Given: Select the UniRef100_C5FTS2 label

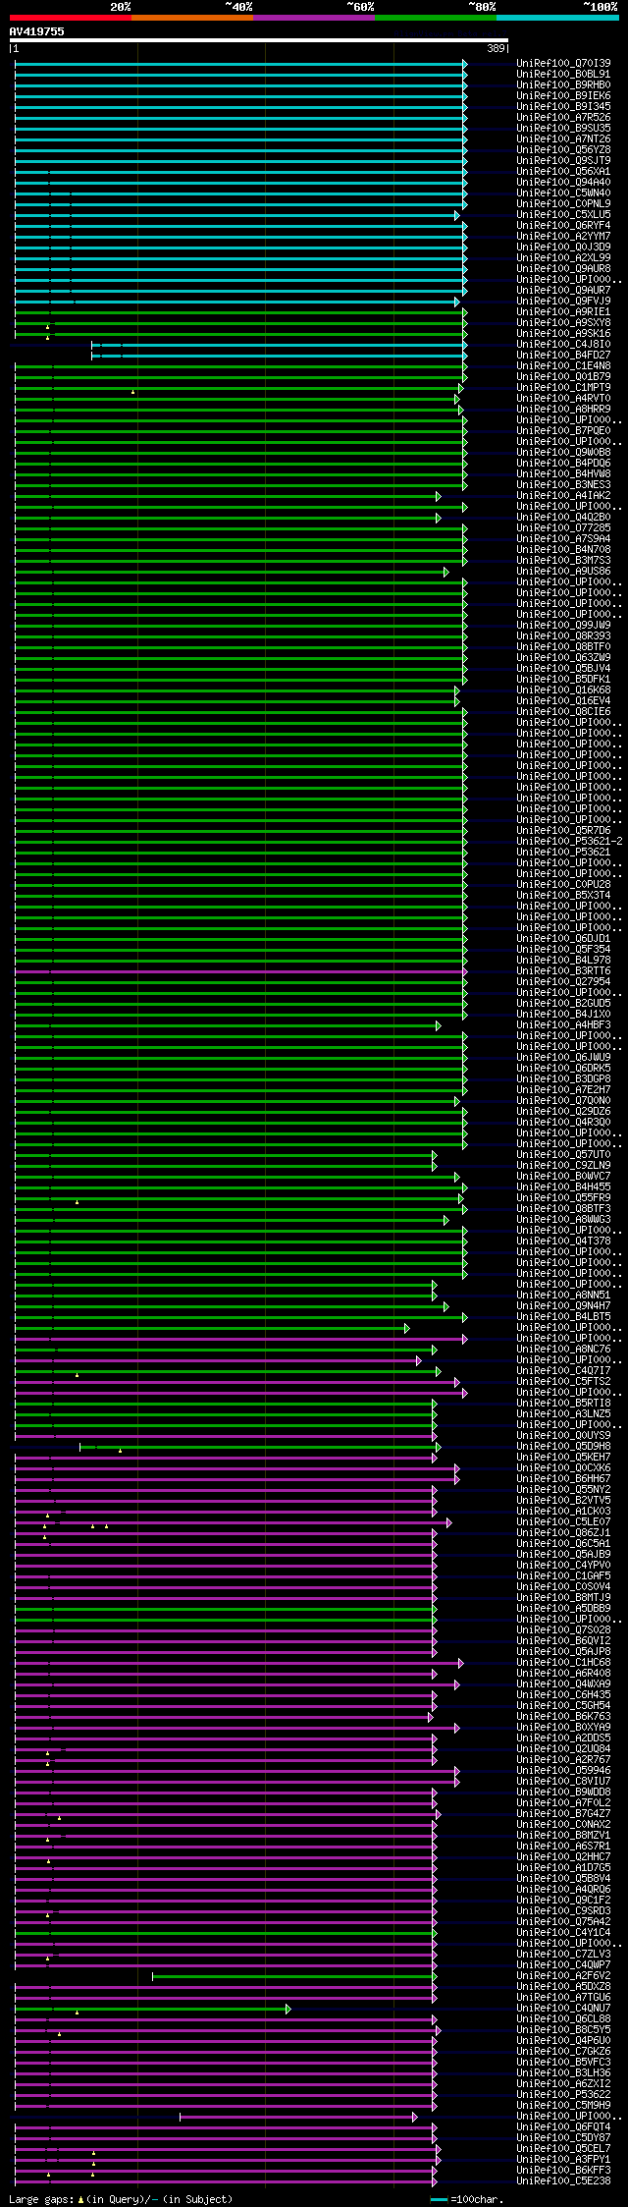Looking at the screenshot, I should (563, 1381).
